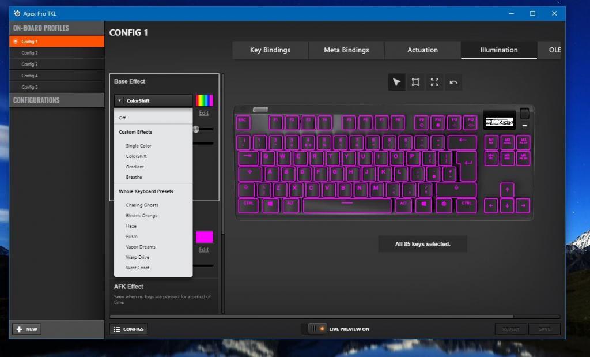Select Config 3 in on-board profiles
590x357 pixels.
[x=30, y=65]
